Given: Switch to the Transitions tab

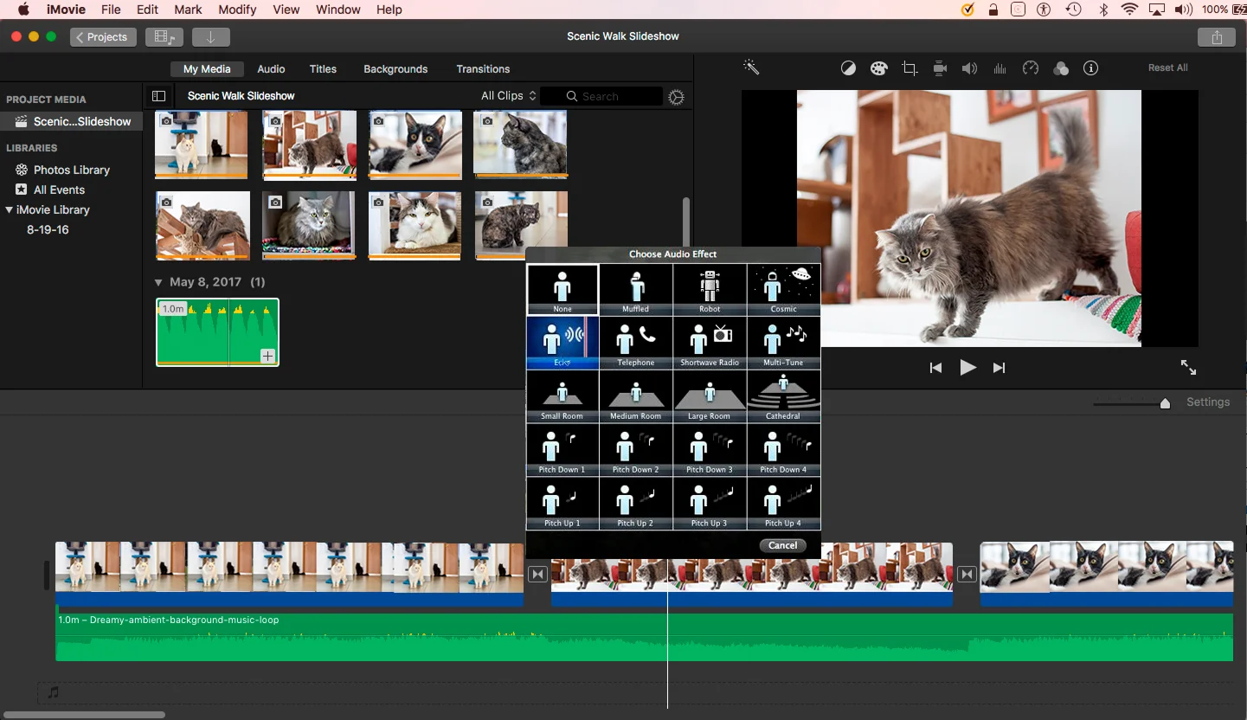Looking at the screenshot, I should (483, 69).
